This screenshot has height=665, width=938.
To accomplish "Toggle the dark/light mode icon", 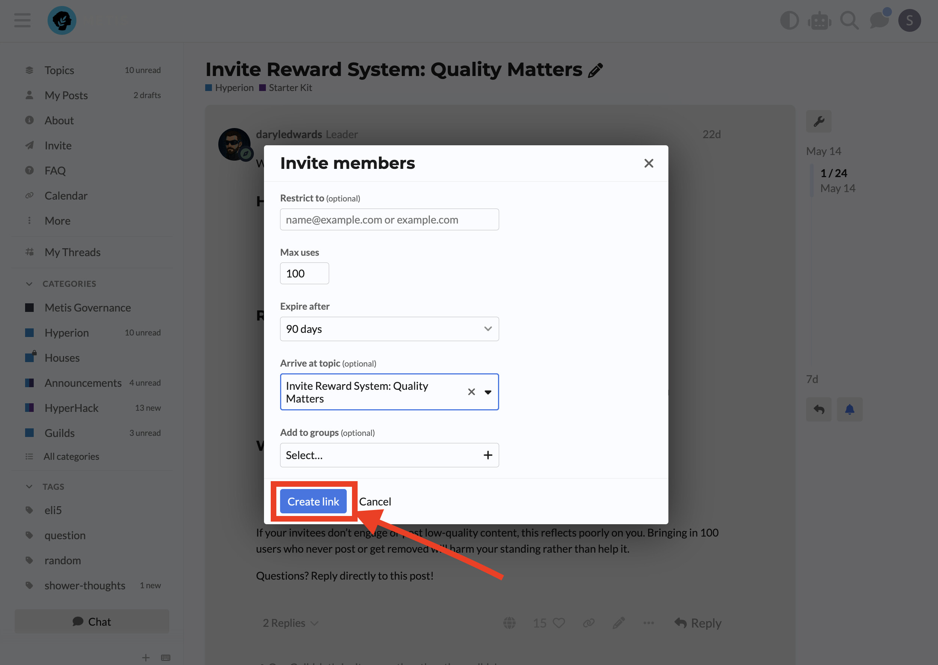I will [789, 21].
